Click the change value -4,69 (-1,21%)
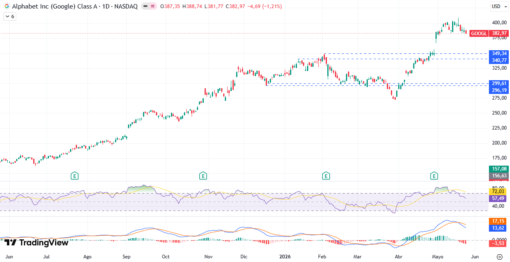 point(265,6)
